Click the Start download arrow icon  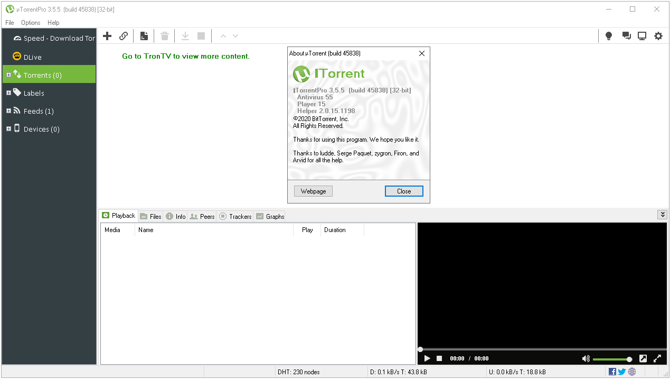tap(185, 36)
